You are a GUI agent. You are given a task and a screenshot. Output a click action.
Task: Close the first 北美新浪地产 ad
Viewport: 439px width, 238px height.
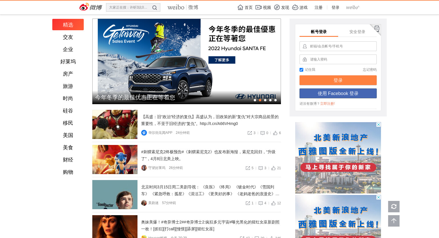(378, 125)
